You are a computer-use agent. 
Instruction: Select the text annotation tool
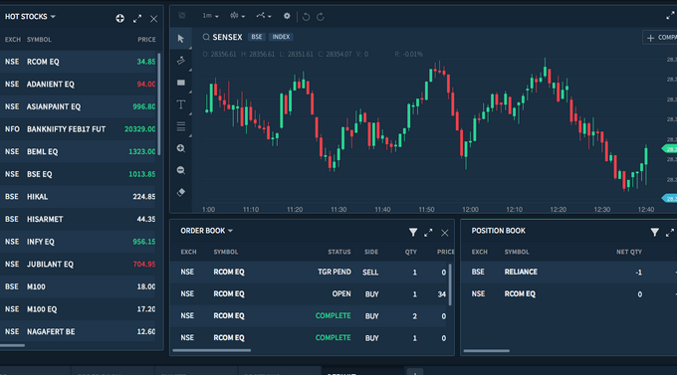[x=181, y=104]
